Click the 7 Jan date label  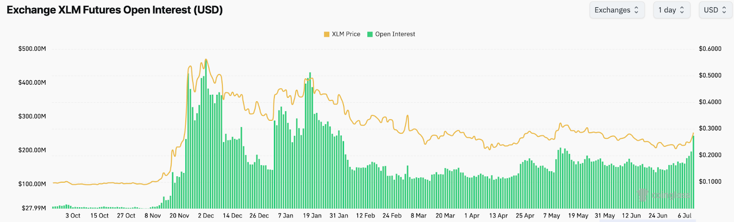[286, 216]
